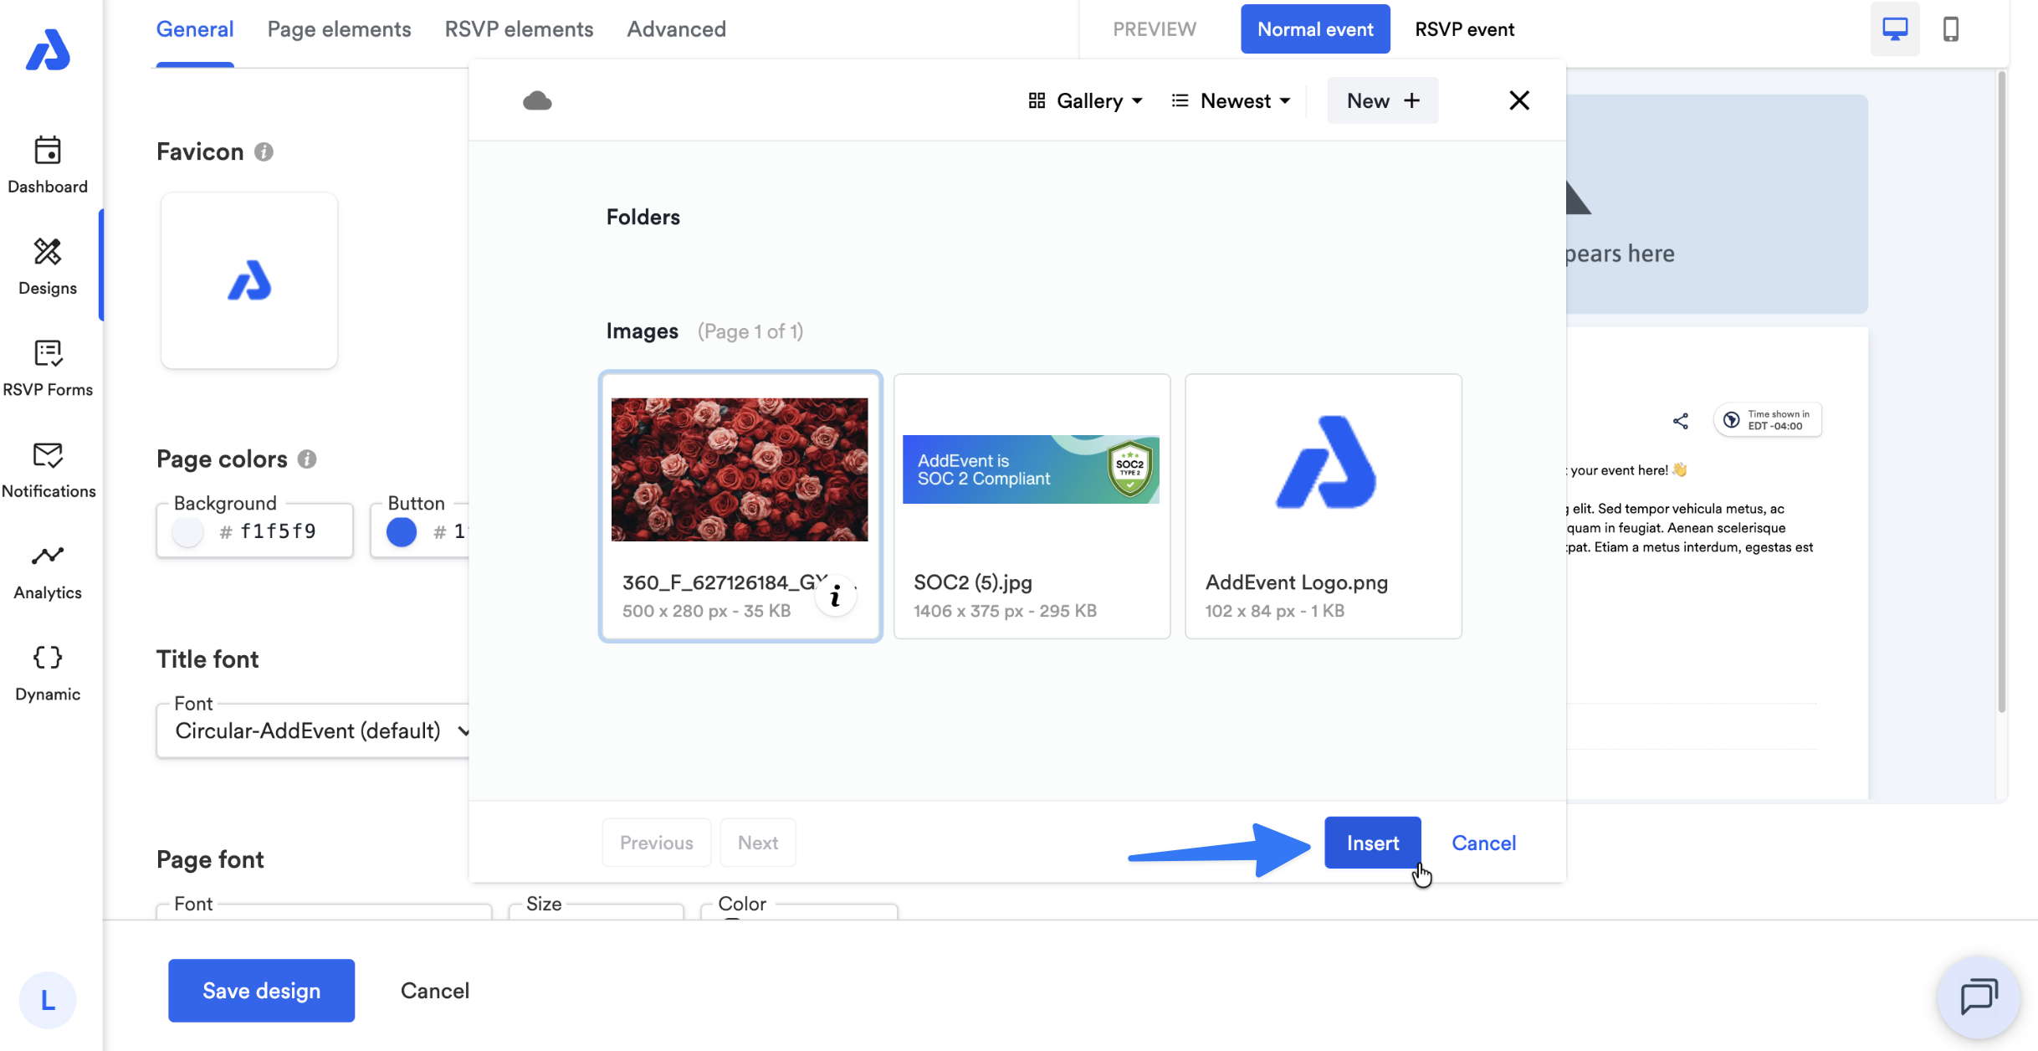Viewport: 2038px width, 1051px height.
Task: Click the New upload button
Action: [1383, 100]
